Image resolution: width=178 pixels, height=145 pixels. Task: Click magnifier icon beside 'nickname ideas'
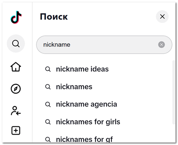48,69
